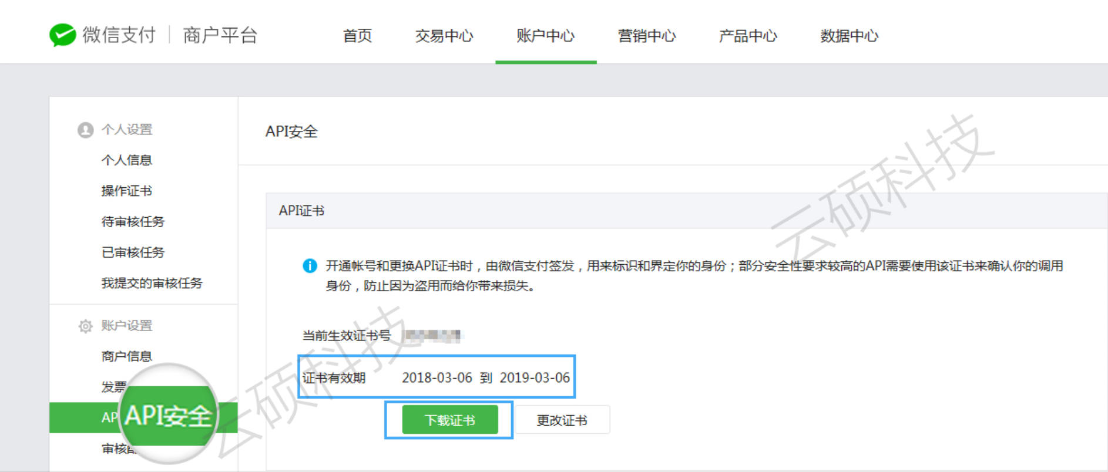Click the green 下载证书 button
Viewport: 1108px width, 472px height.
pyautogui.click(x=449, y=420)
